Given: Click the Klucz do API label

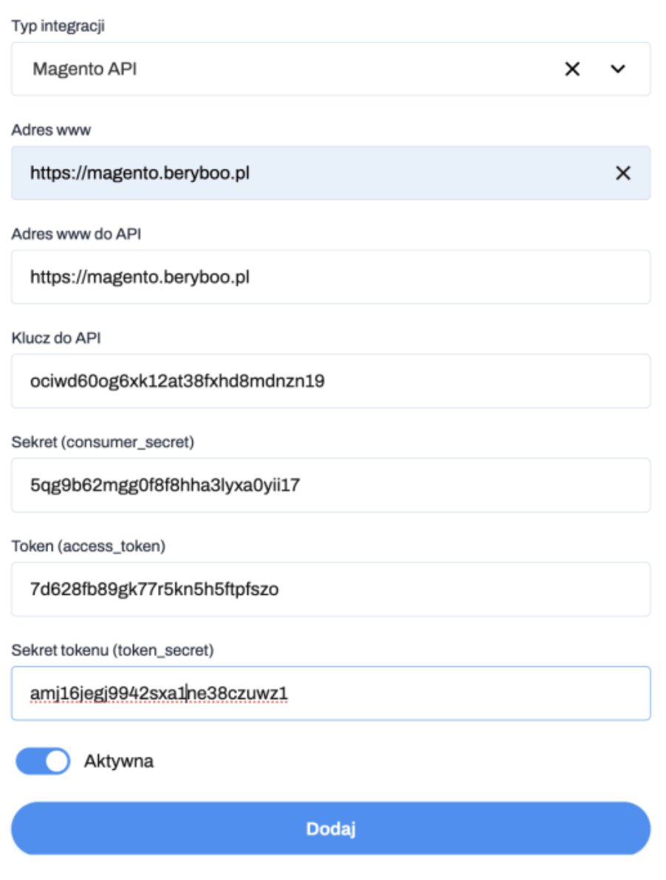Looking at the screenshot, I should (55, 338).
